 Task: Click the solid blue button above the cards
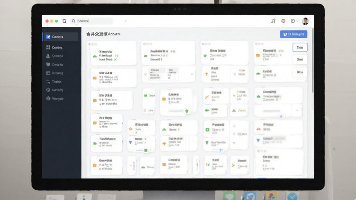click(x=293, y=34)
